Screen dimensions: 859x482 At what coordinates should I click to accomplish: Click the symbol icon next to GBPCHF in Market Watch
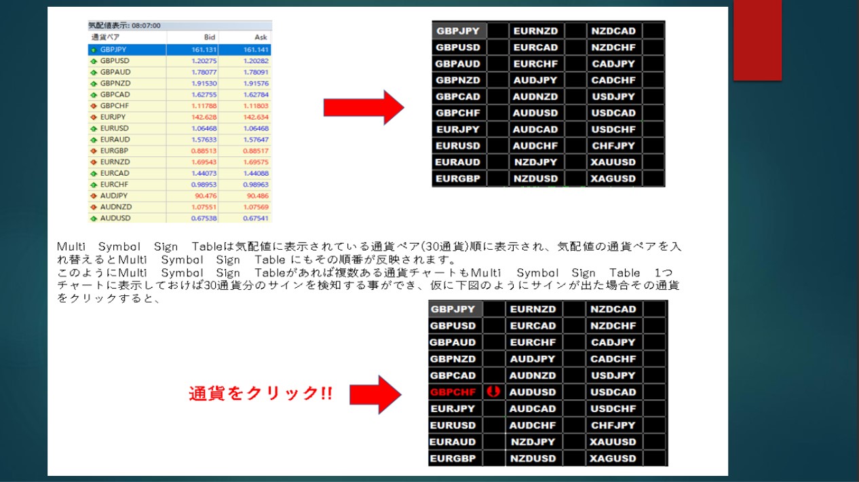point(94,106)
